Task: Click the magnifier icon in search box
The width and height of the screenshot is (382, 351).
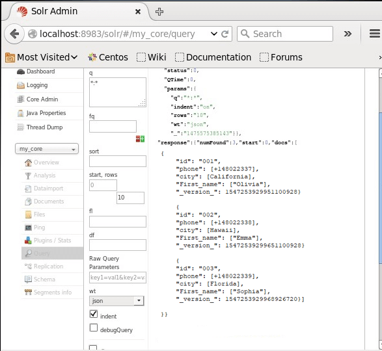Action: point(245,34)
